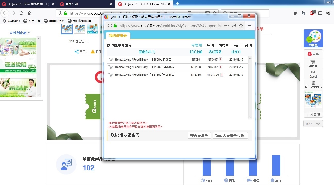
Task: Show minimum-price warning for NT$982 coupon
Action: point(221,67)
